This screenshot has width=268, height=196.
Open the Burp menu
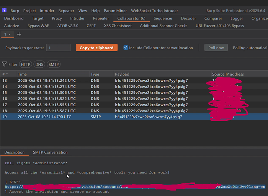click(15, 11)
